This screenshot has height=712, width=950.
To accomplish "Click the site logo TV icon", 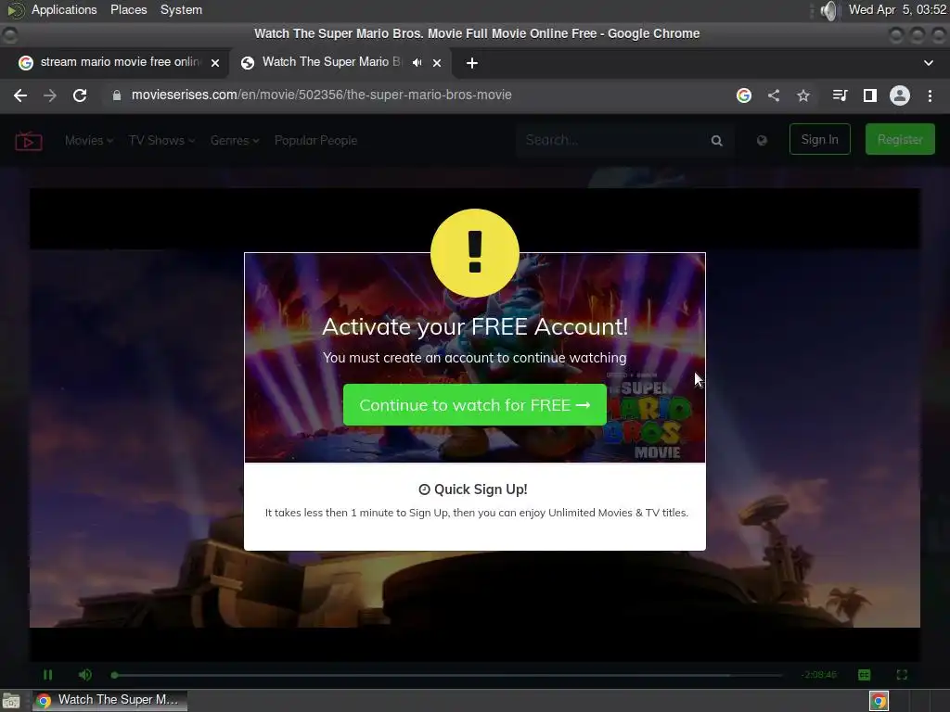I will (29, 141).
